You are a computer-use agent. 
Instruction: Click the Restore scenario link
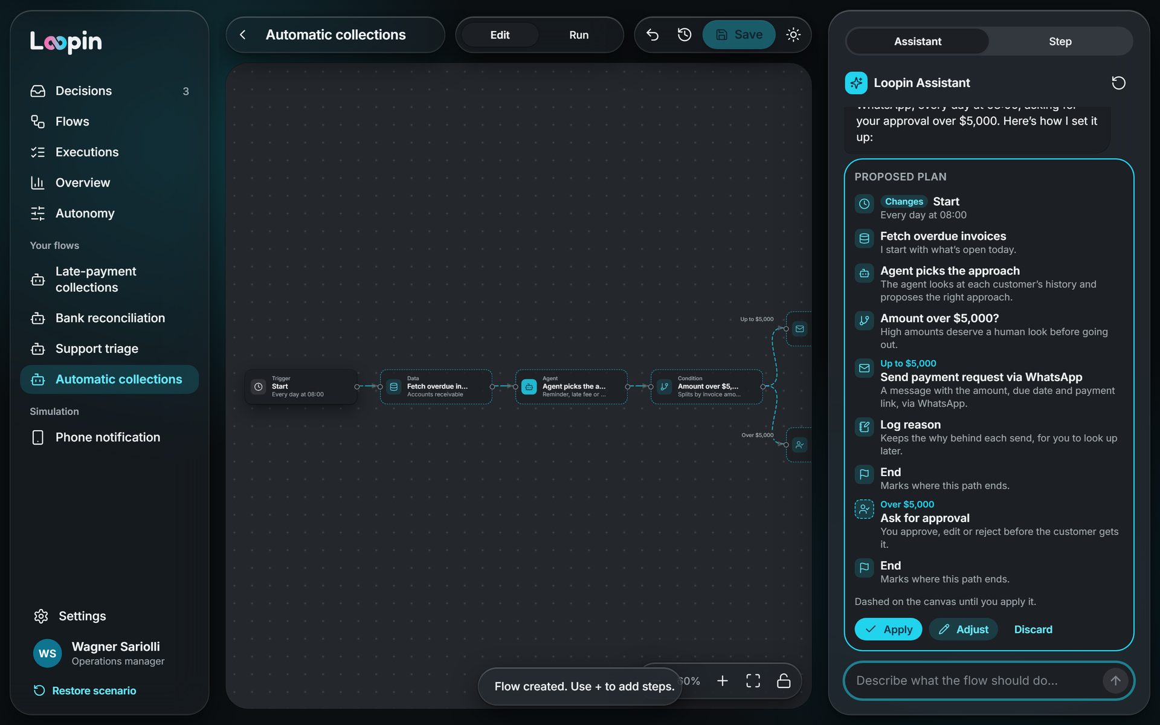coord(85,691)
